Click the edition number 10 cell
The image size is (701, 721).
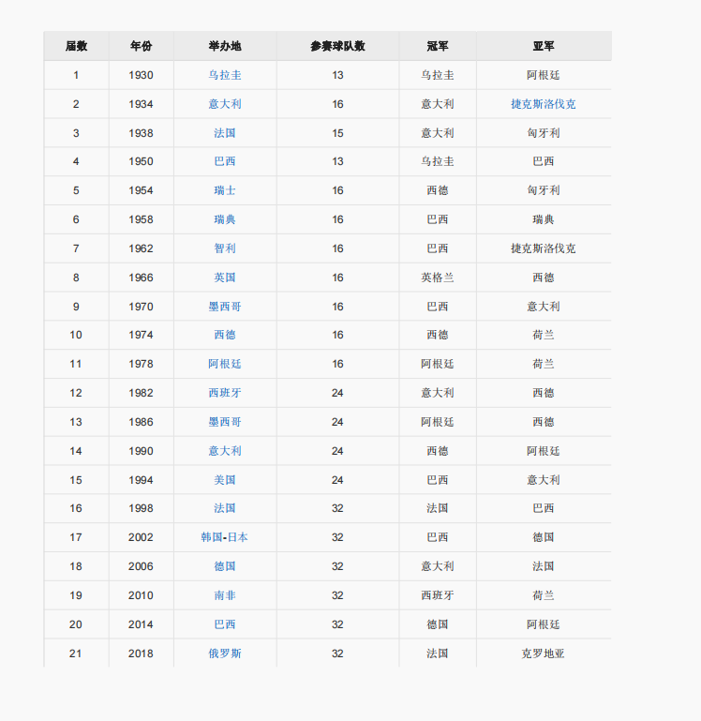76,335
